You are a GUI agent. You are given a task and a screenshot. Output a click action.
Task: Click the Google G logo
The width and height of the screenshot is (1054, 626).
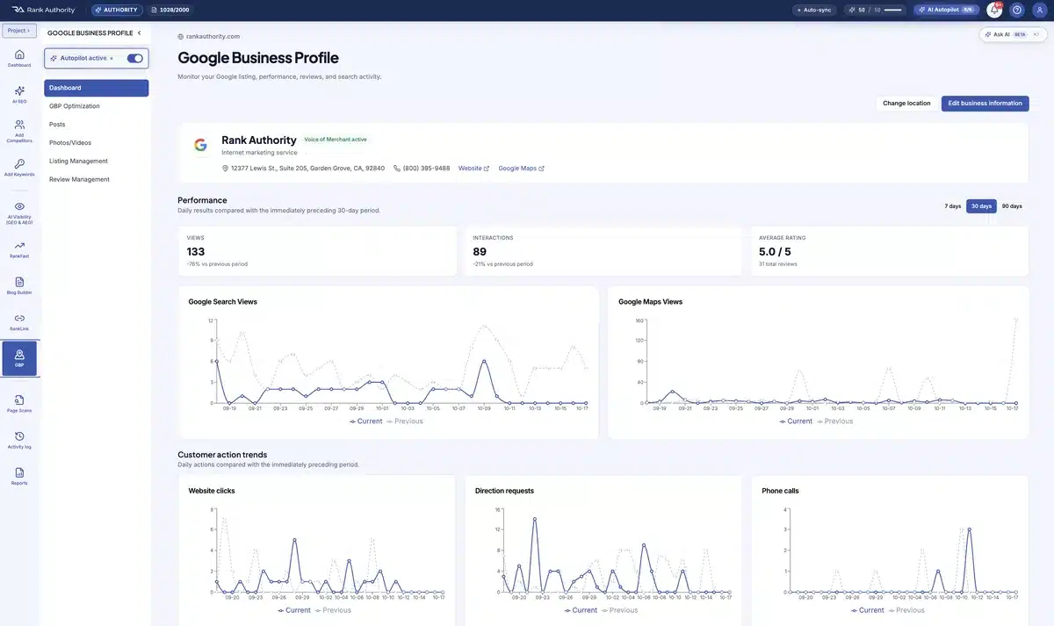pyautogui.click(x=200, y=145)
